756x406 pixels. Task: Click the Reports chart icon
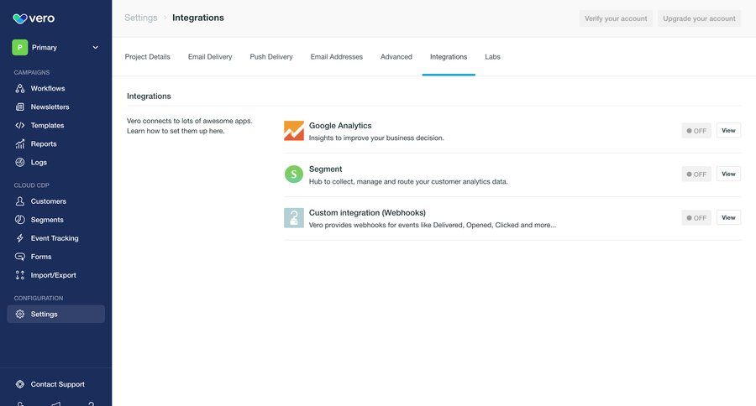click(20, 143)
